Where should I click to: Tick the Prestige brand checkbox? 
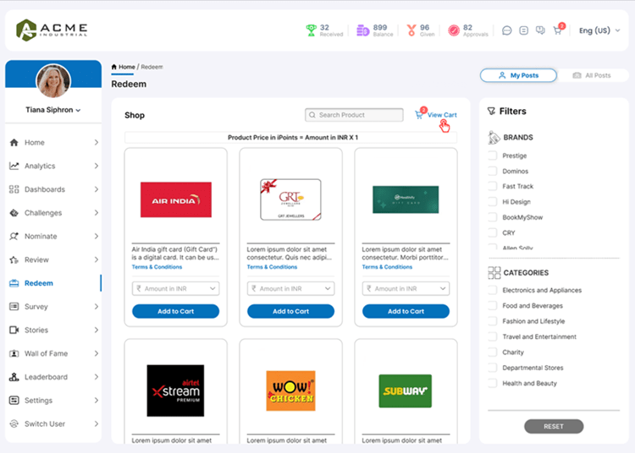[493, 156]
